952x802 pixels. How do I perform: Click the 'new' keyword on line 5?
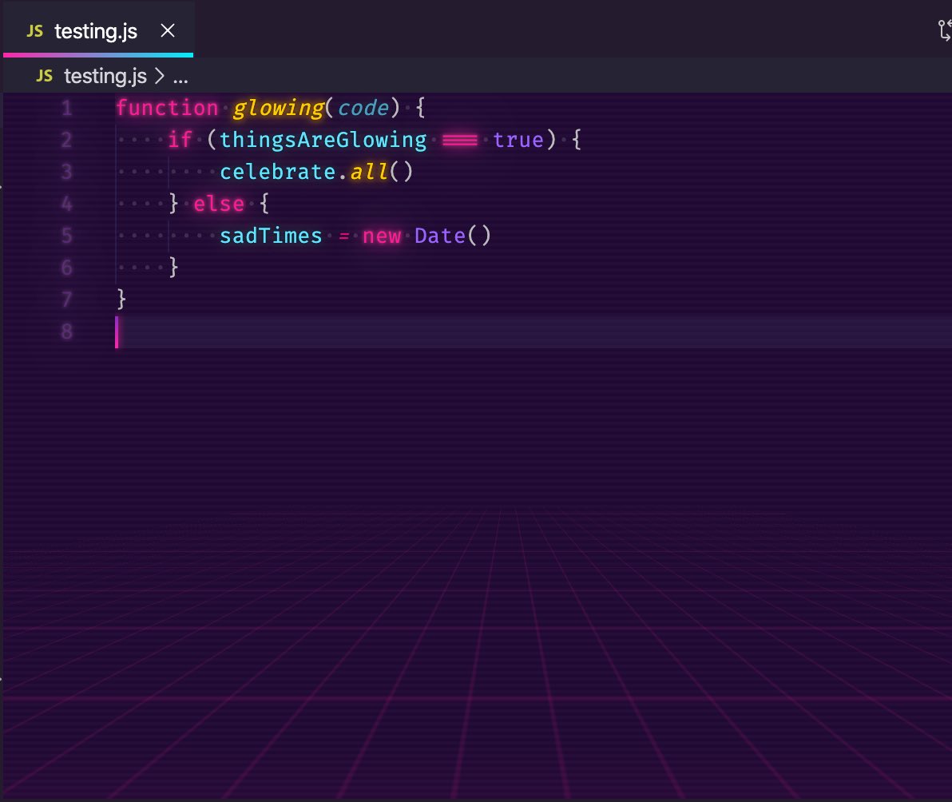click(382, 236)
